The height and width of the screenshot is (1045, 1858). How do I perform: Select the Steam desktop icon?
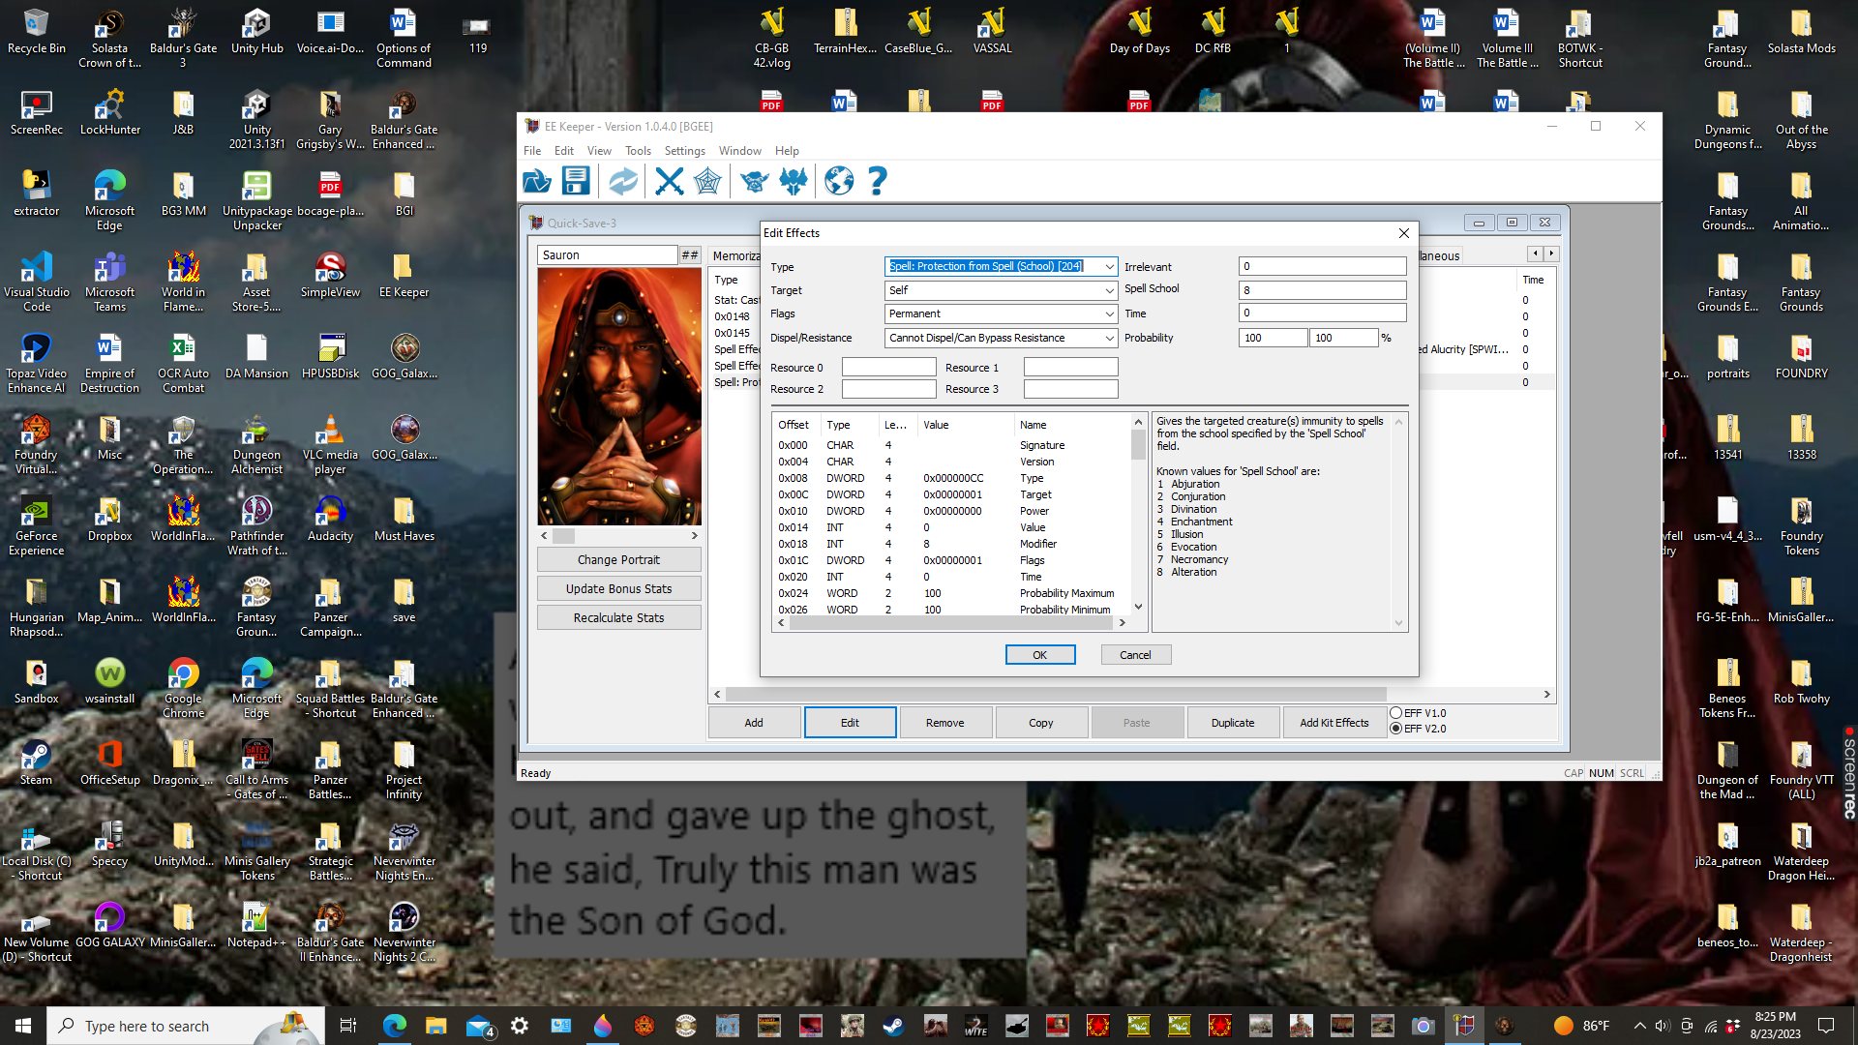[37, 763]
